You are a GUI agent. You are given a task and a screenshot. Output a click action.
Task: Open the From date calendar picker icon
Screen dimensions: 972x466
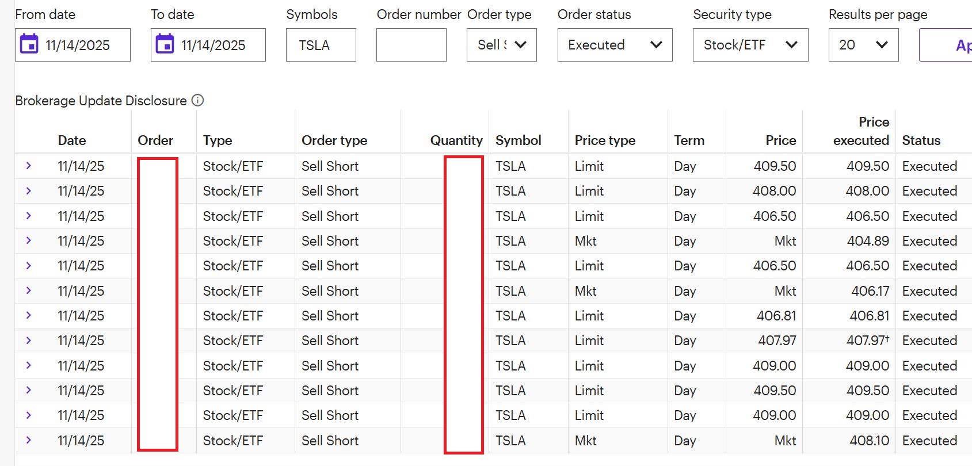29,44
